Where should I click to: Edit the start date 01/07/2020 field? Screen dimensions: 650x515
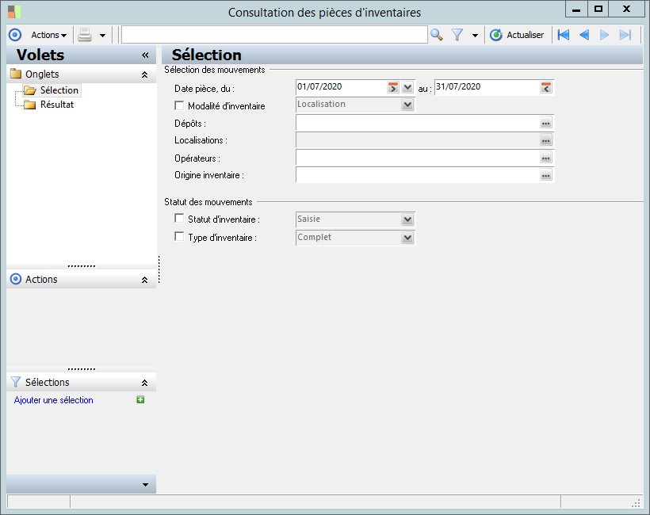coord(341,87)
